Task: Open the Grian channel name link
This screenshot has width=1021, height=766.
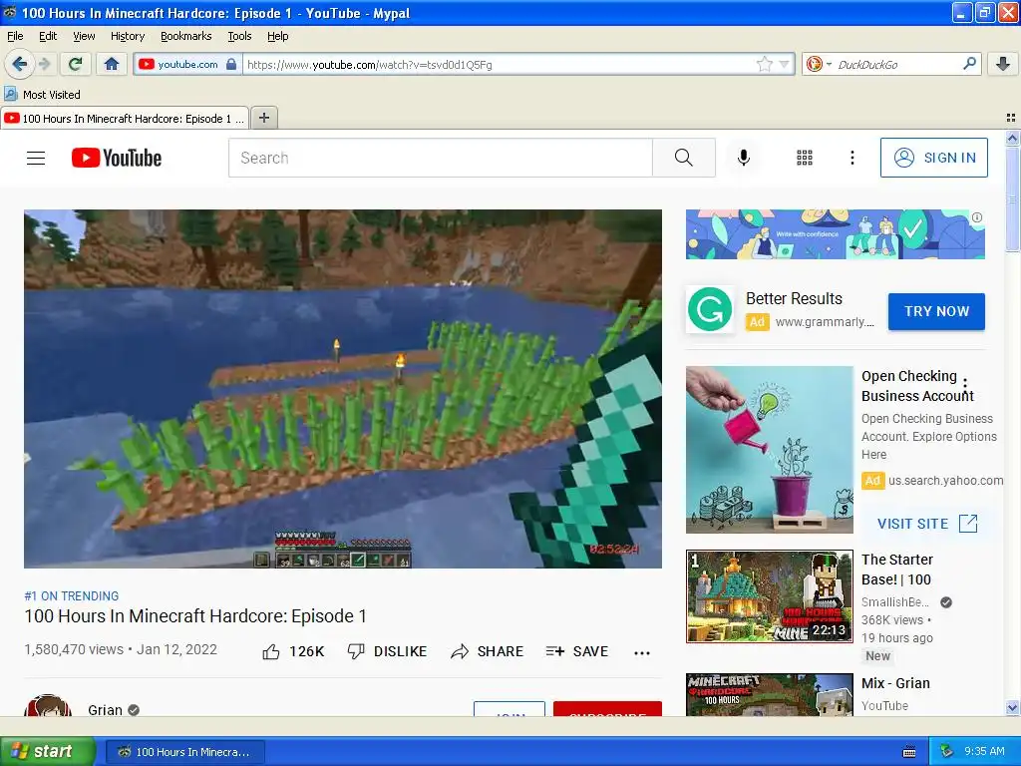Action: click(105, 710)
